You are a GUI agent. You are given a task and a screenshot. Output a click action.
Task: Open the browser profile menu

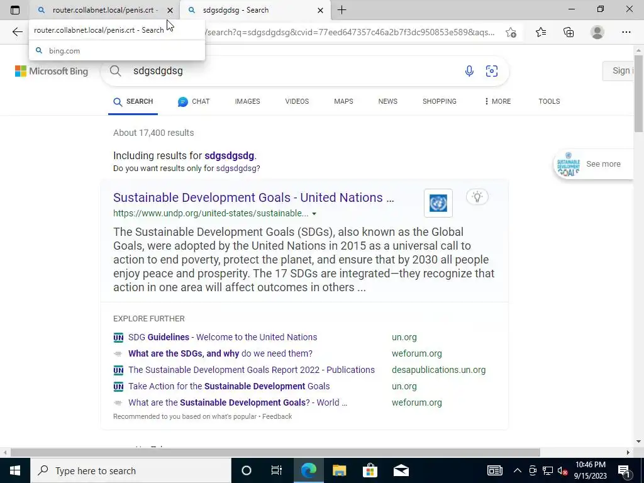(x=597, y=32)
